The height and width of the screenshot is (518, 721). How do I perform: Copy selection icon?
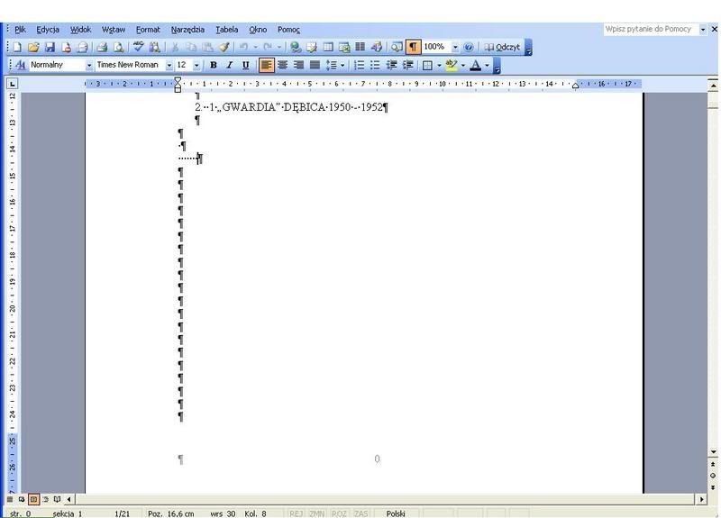191,47
